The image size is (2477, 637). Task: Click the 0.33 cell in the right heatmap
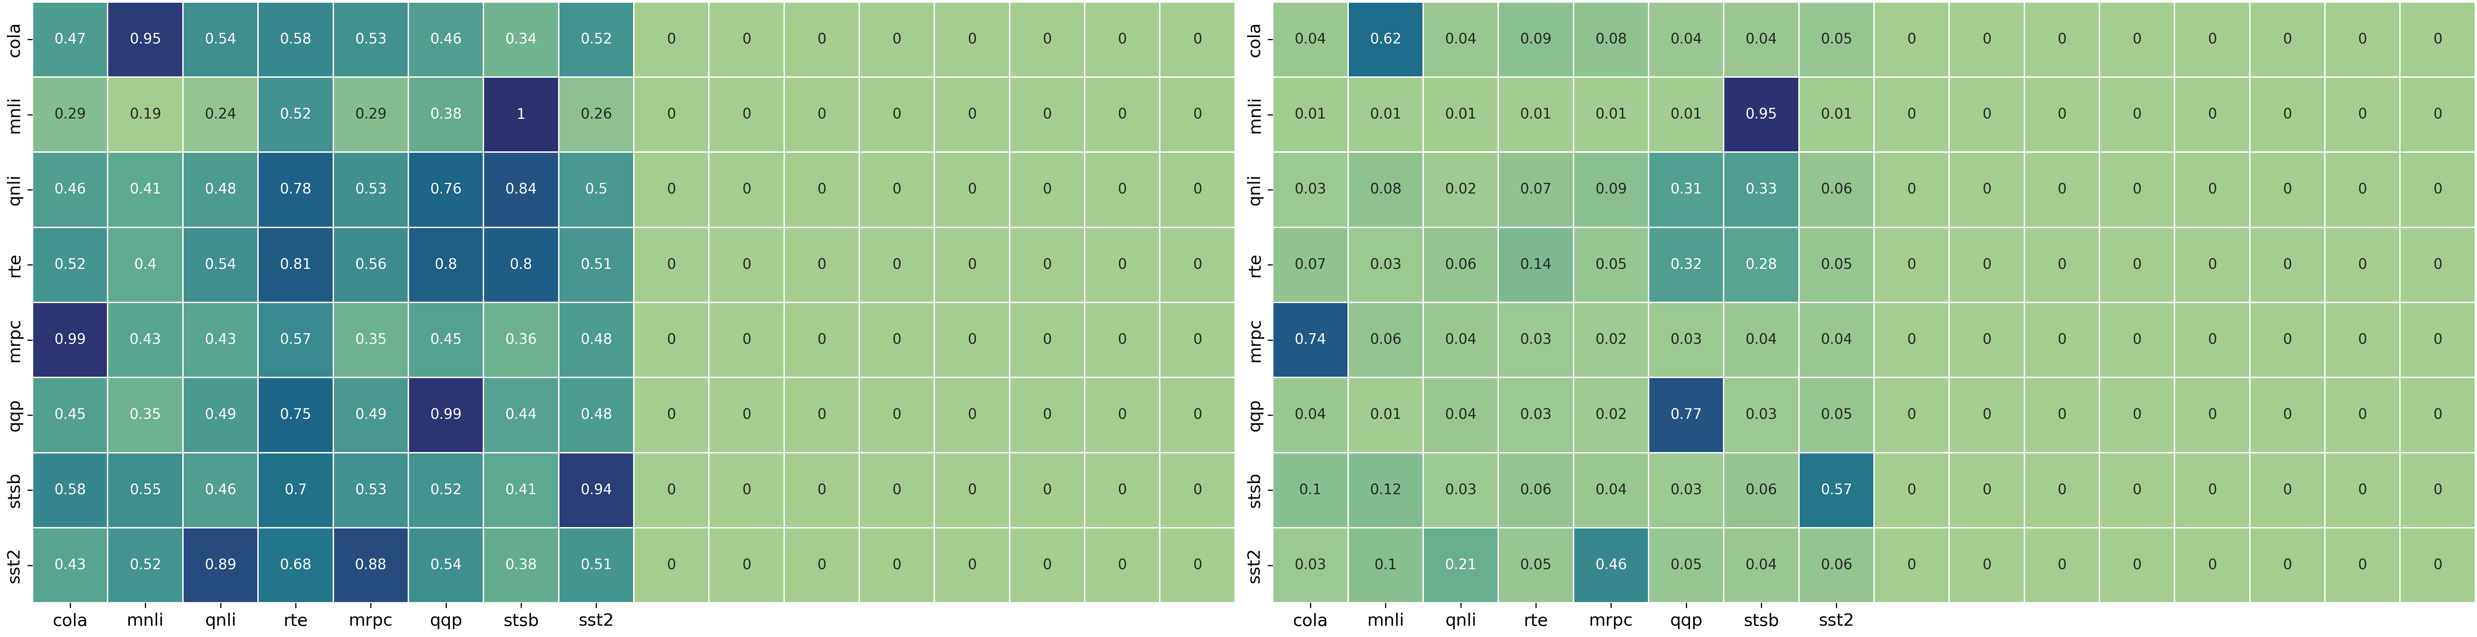point(1761,188)
